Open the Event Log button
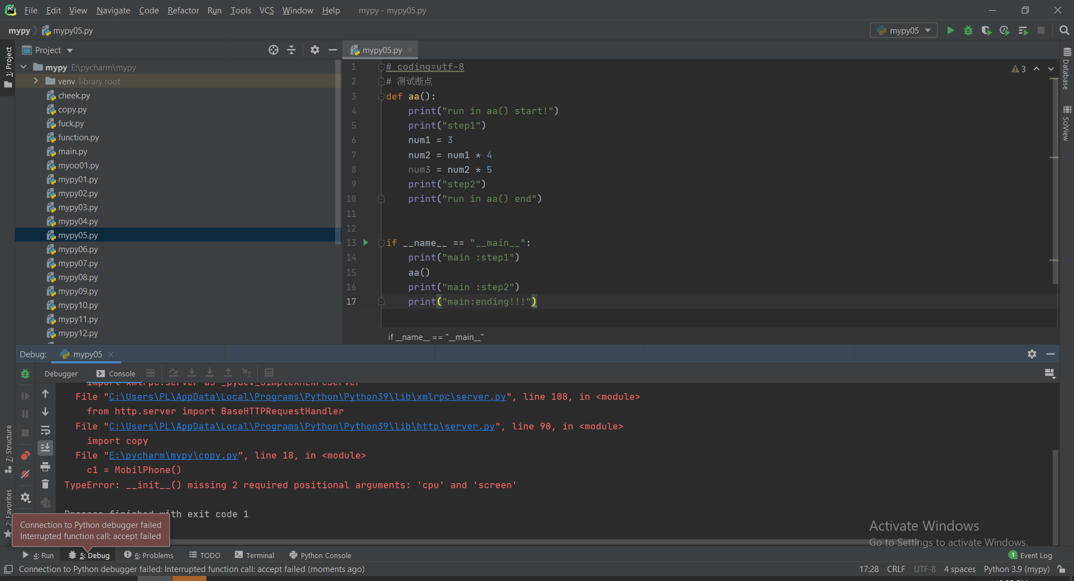Viewport: 1074px width, 581px height. 1030,555
